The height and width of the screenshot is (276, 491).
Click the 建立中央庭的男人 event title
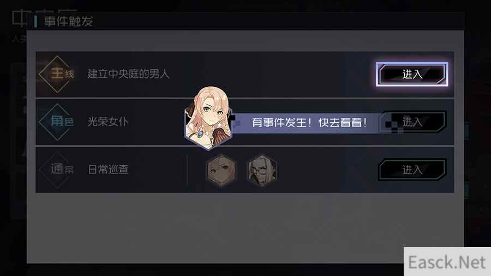coord(128,74)
